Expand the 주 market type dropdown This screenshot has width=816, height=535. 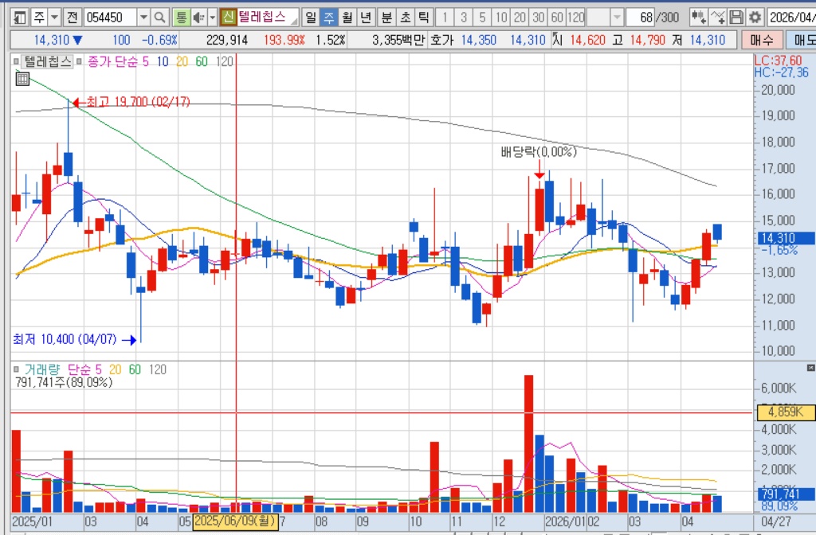(x=54, y=18)
